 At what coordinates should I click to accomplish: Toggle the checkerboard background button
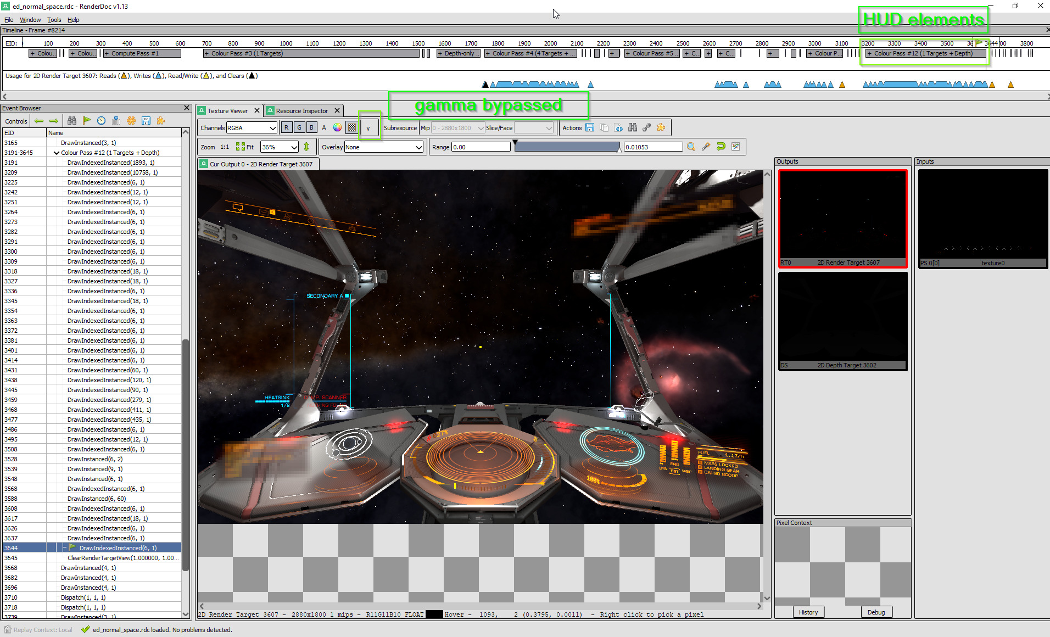(351, 127)
